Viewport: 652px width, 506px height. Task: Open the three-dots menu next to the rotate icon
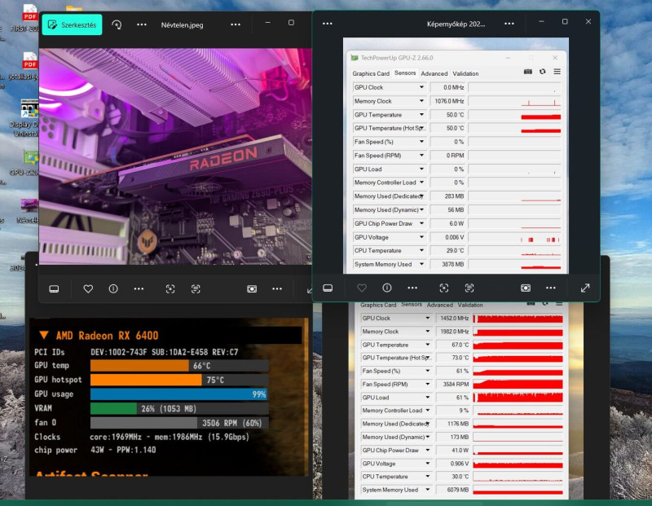pos(142,24)
